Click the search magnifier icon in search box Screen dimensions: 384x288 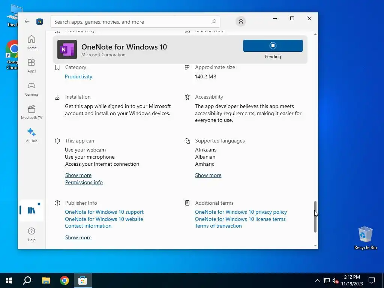(213, 21)
